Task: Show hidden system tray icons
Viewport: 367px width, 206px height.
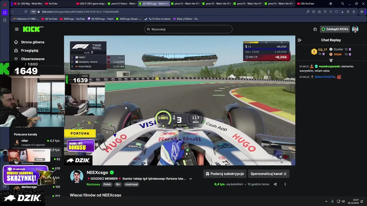Action: [326, 201]
